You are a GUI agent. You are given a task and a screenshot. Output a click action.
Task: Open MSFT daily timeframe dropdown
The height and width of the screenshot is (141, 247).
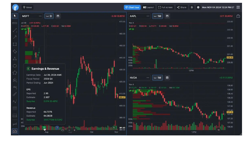pos(49,16)
